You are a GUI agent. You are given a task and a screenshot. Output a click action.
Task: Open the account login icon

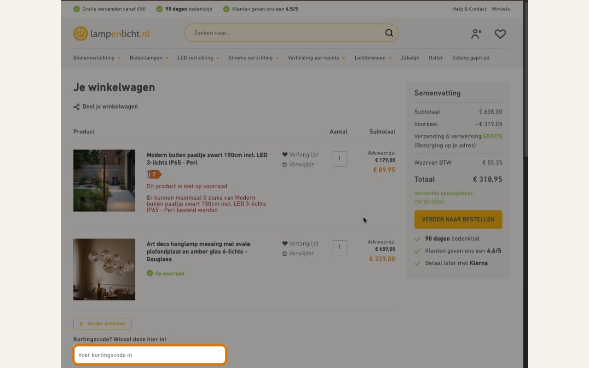476,34
